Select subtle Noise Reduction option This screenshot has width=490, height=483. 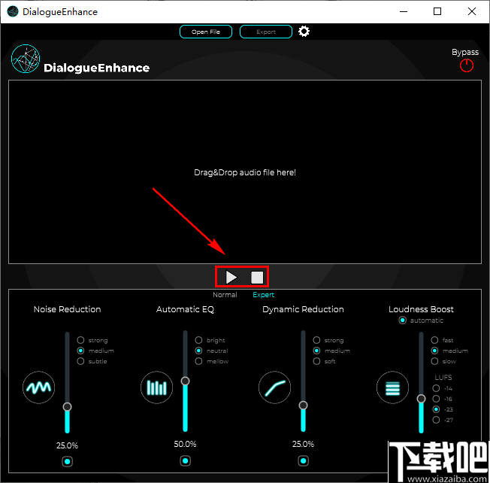[x=80, y=361]
